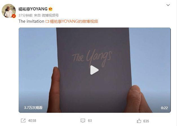This screenshot has width=177, height=126.
Task: Open the 楊祐寧YOYANG的微博视频 link
Action: coord(74,21)
